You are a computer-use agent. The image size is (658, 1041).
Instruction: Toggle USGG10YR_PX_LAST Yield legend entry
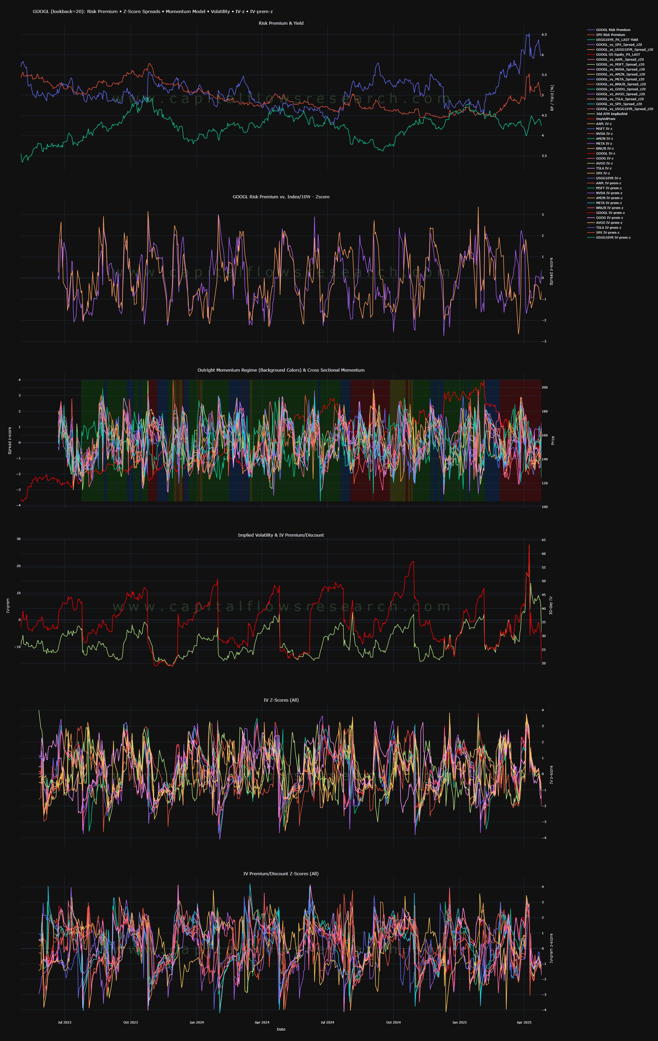point(613,40)
